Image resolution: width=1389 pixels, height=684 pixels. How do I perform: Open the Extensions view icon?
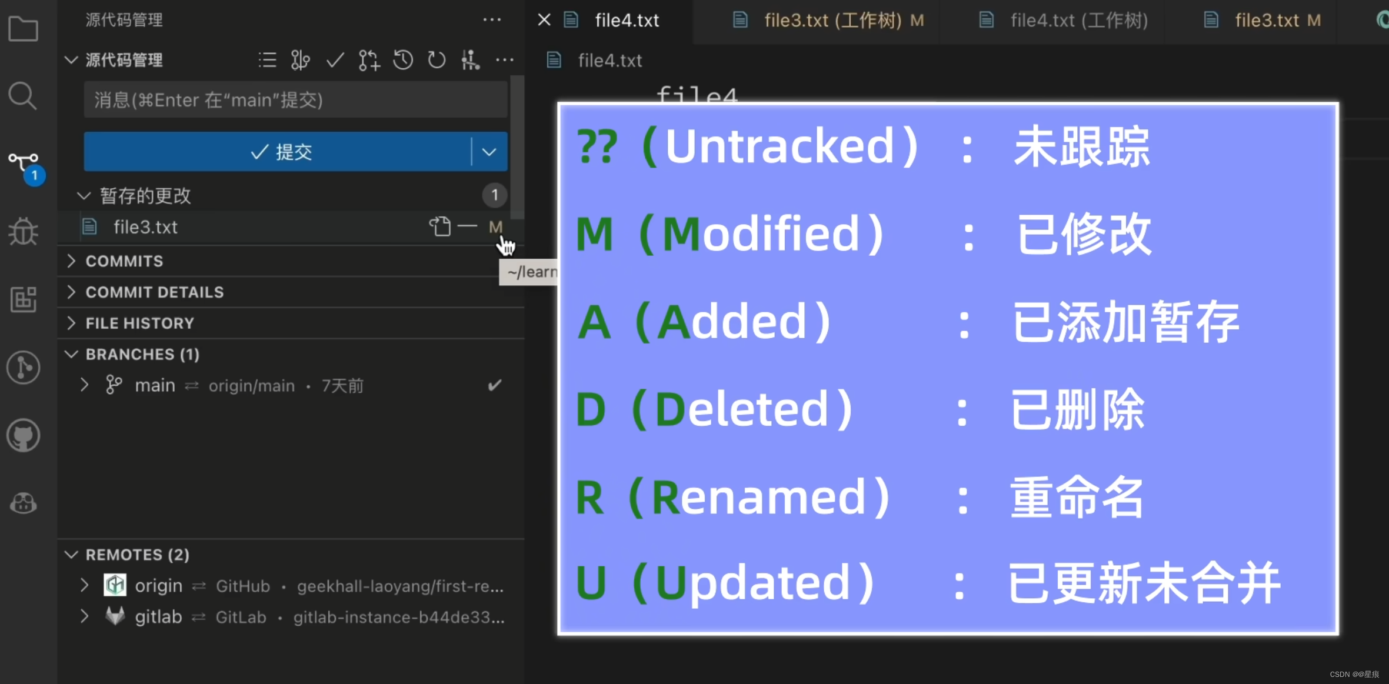tap(24, 299)
